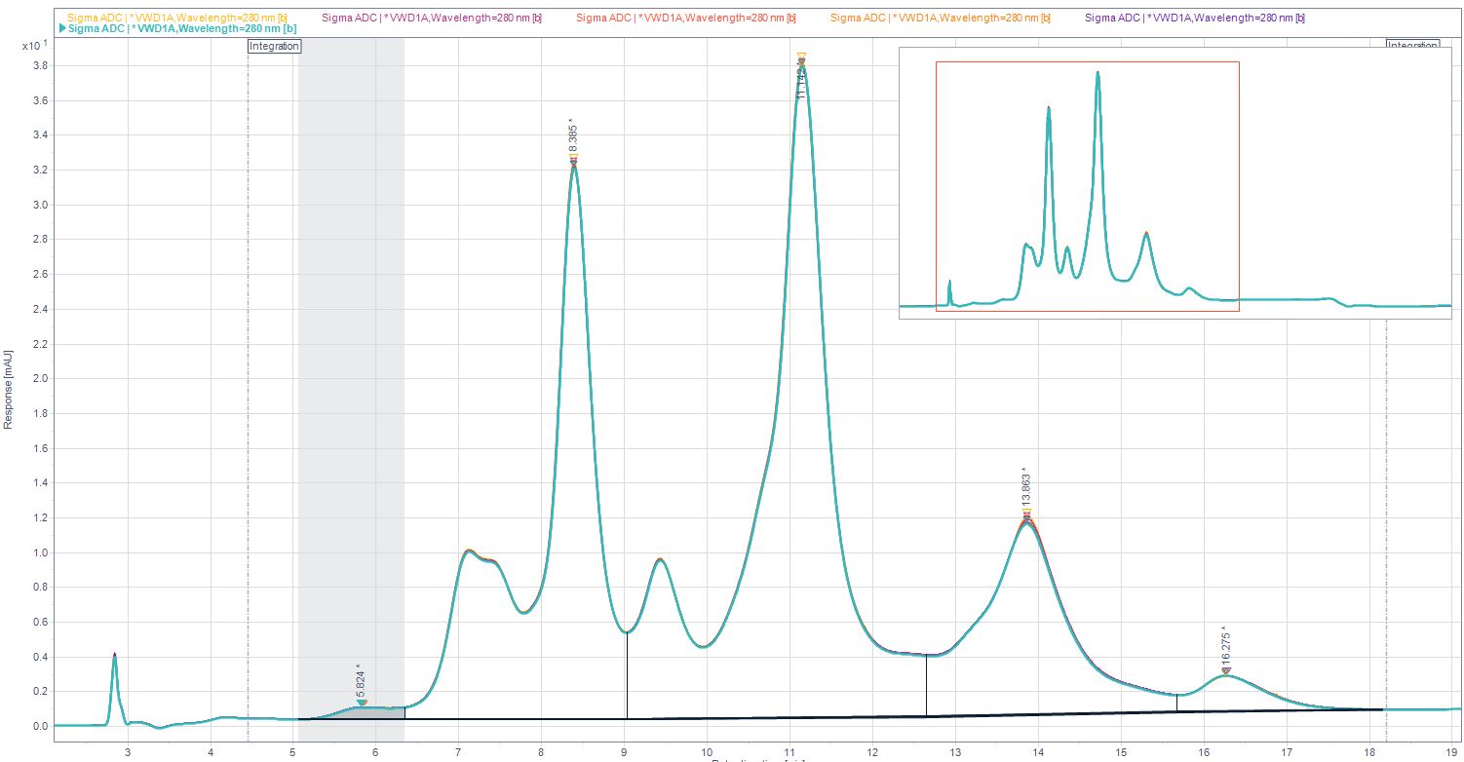
Task: Select the 16.275 peak label
Action: [1225, 645]
